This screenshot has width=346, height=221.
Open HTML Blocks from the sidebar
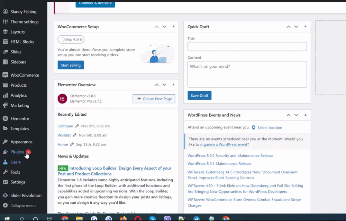[x=22, y=42]
